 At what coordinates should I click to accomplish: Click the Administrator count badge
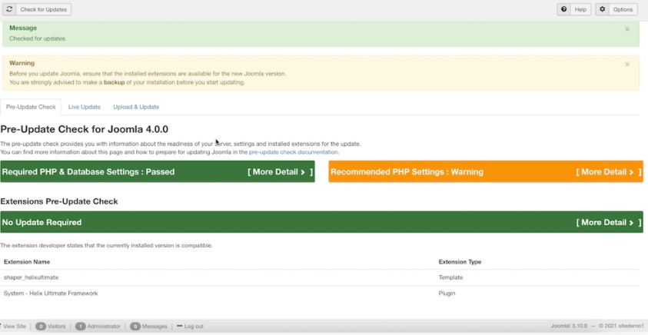[80, 327]
